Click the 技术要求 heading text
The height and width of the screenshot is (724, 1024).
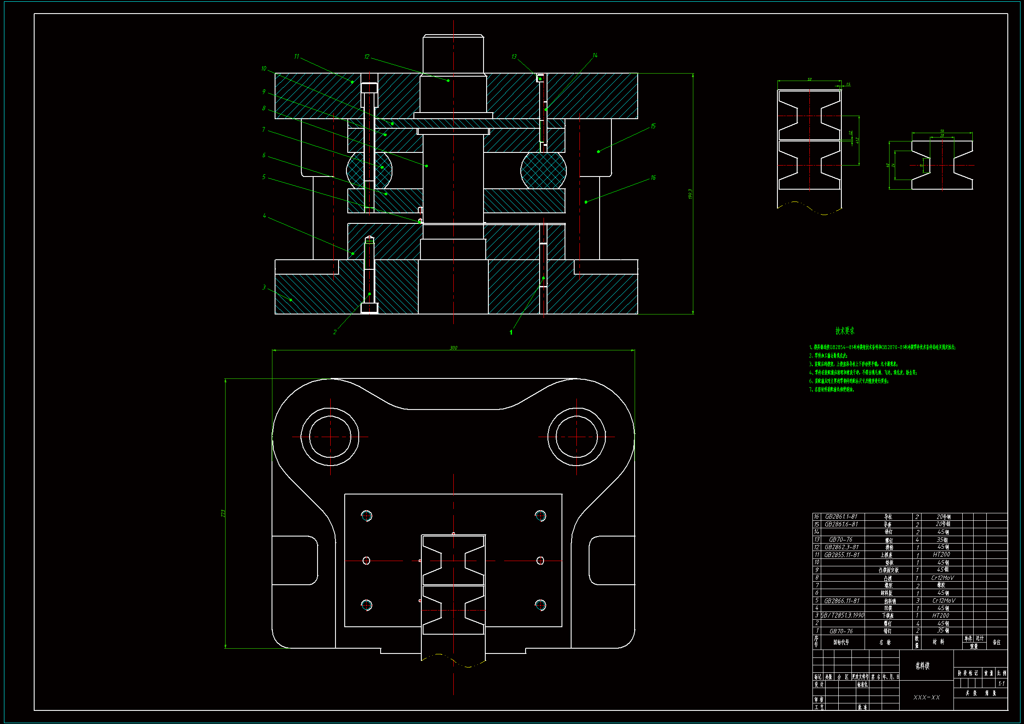click(x=845, y=331)
